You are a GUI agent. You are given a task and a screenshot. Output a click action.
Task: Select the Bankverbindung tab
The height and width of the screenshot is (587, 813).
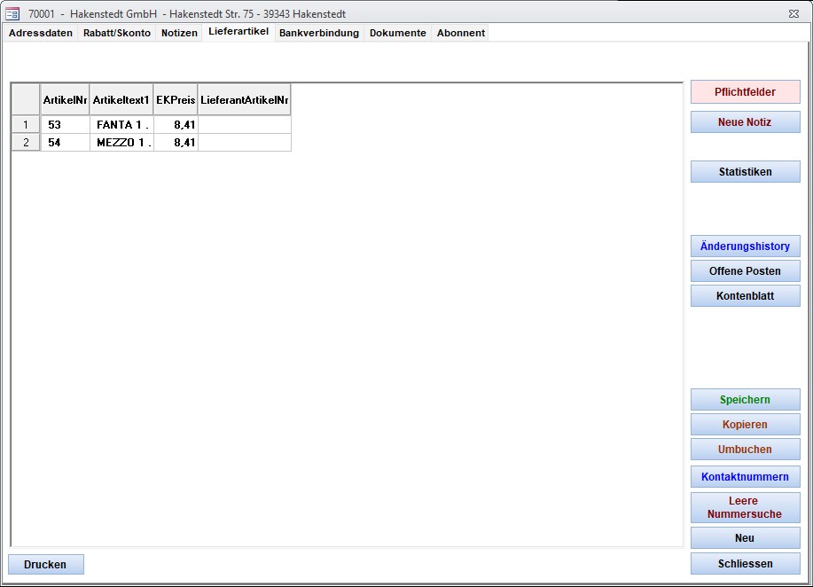click(x=319, y=33)
